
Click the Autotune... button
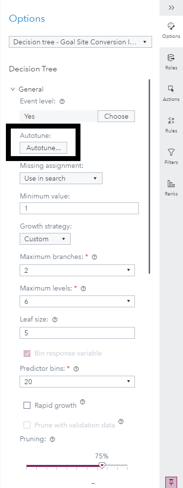tap(44, 148)
